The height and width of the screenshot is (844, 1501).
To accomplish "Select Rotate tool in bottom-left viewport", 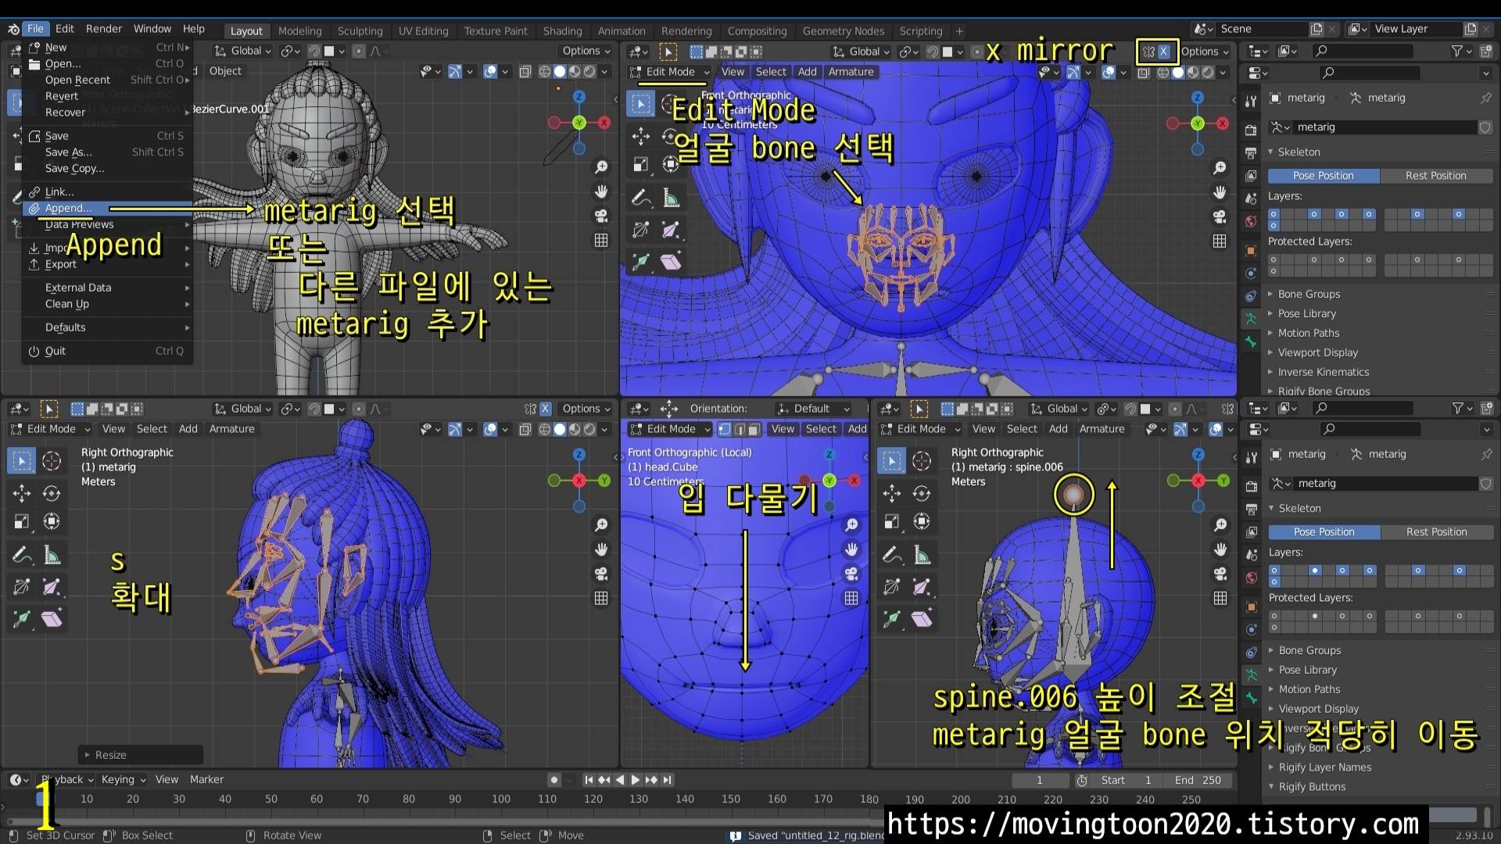I will (x=52, y=493).
